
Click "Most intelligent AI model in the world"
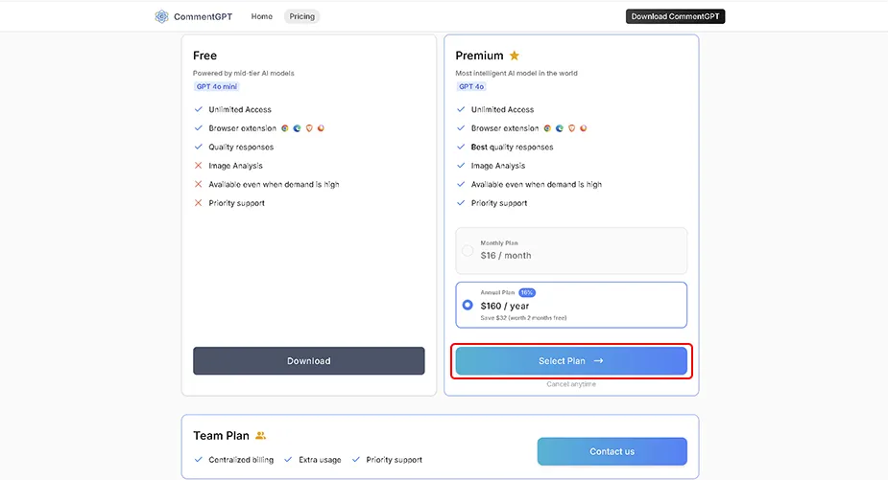[516, 73]
